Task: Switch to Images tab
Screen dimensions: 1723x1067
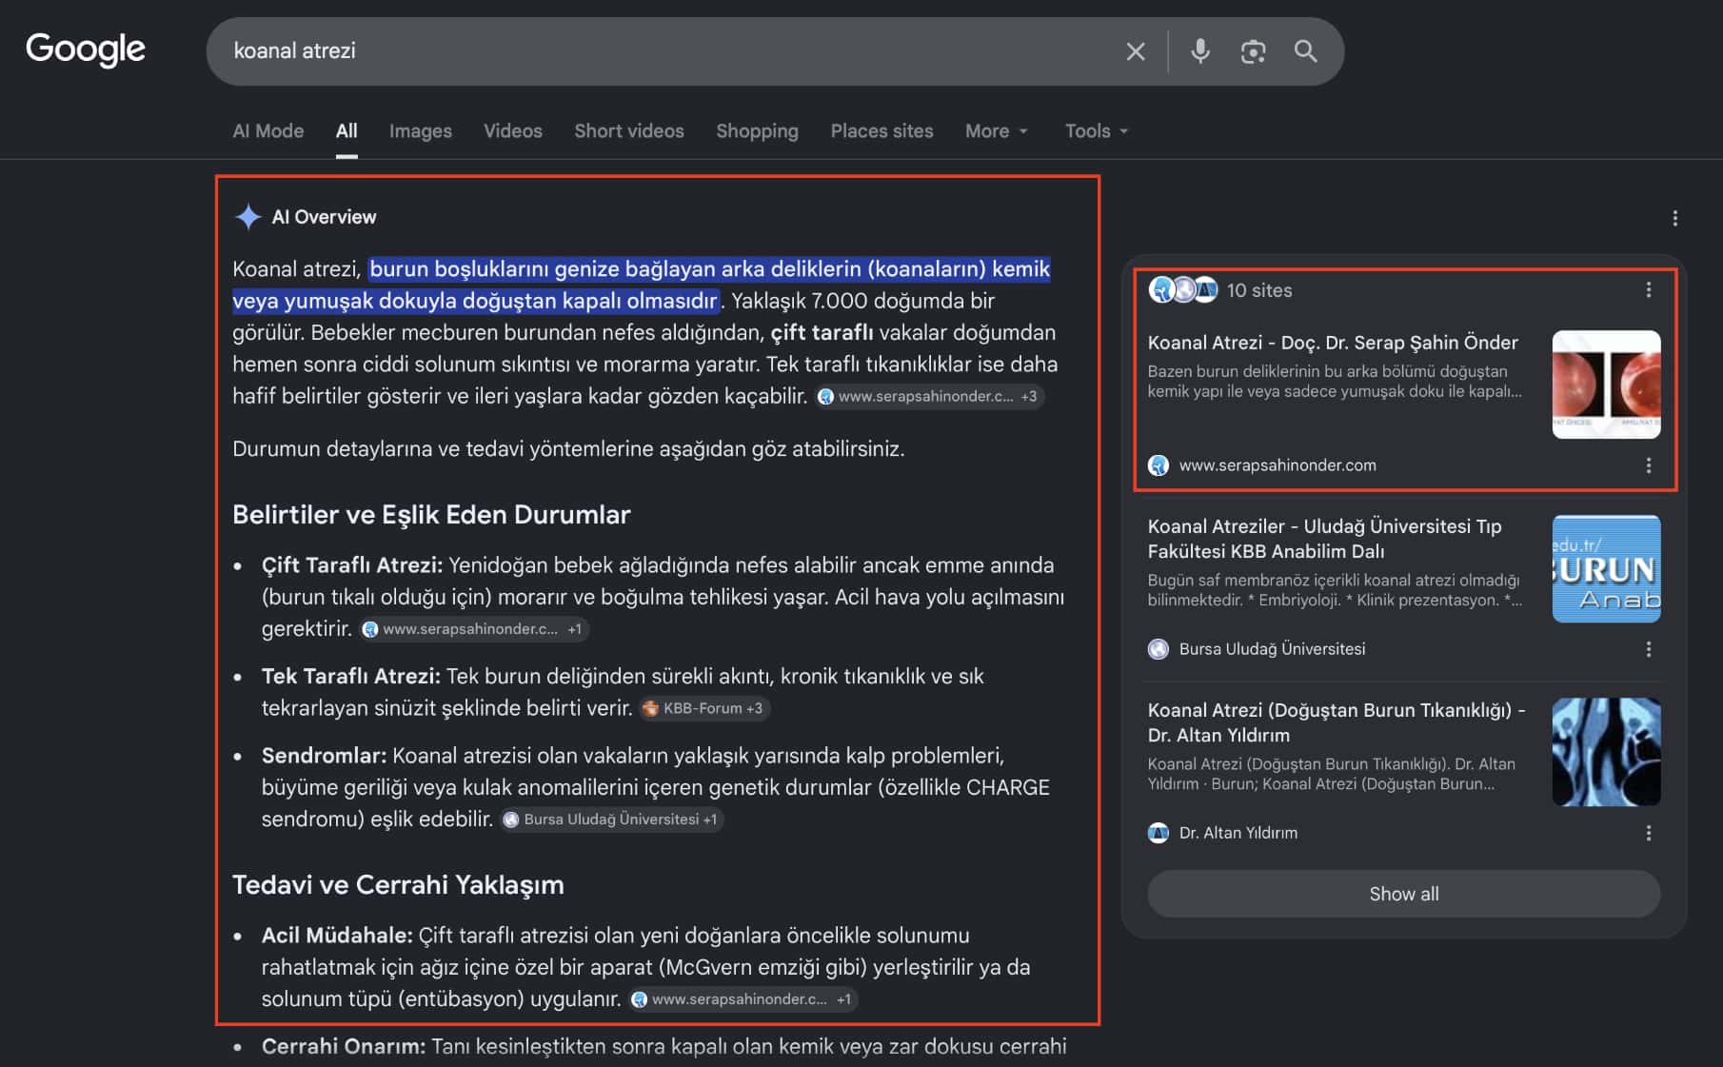Action: [x=421, y=131]
